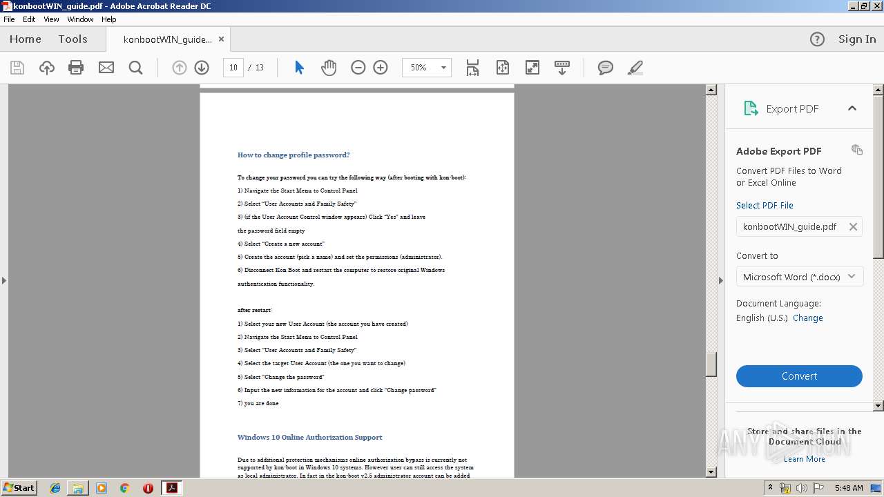Image resolution: width=884 pixels, height=497 pixels.
Task: Show hidden tray icons arrow
Action: point(769,488)
